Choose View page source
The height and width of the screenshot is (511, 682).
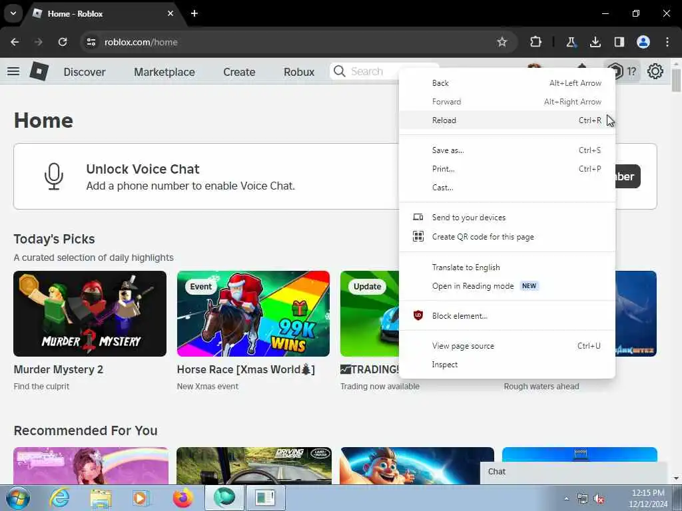[x=507, y=346]
